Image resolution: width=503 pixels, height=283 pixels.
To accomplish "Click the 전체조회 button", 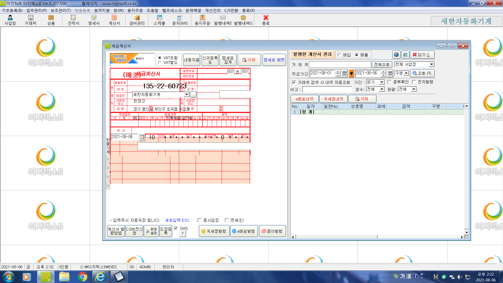I will click(382, 64).
